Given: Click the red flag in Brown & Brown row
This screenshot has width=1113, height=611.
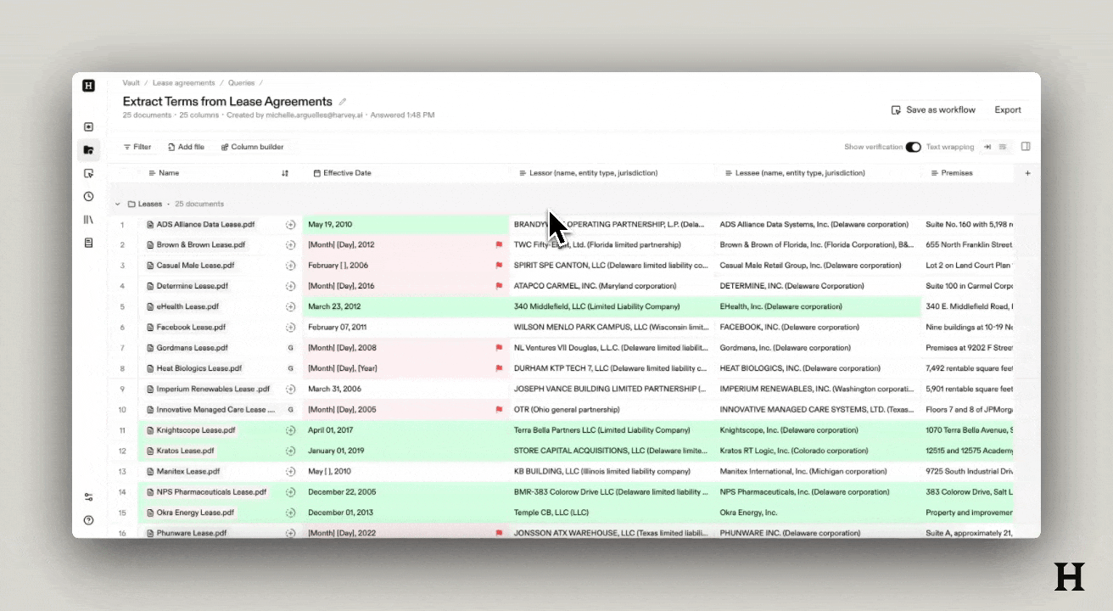Looking at the screenshot, I should [x=499, y=245].
